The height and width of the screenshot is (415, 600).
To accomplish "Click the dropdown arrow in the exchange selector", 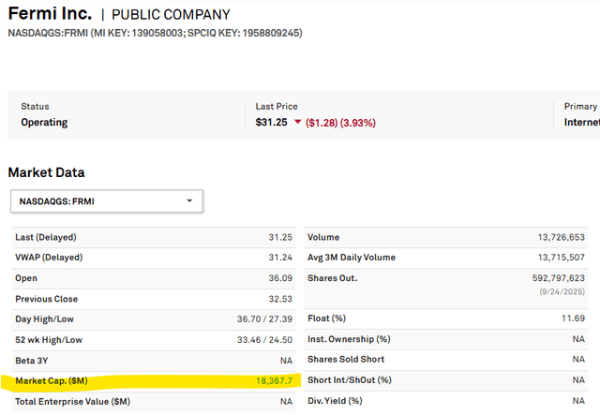I will [x=189, y=200].
